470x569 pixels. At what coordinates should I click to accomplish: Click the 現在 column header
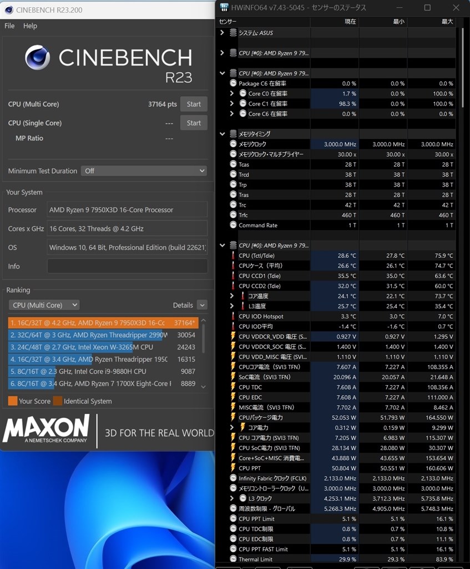pyautogui.click(x=335, y=22)
